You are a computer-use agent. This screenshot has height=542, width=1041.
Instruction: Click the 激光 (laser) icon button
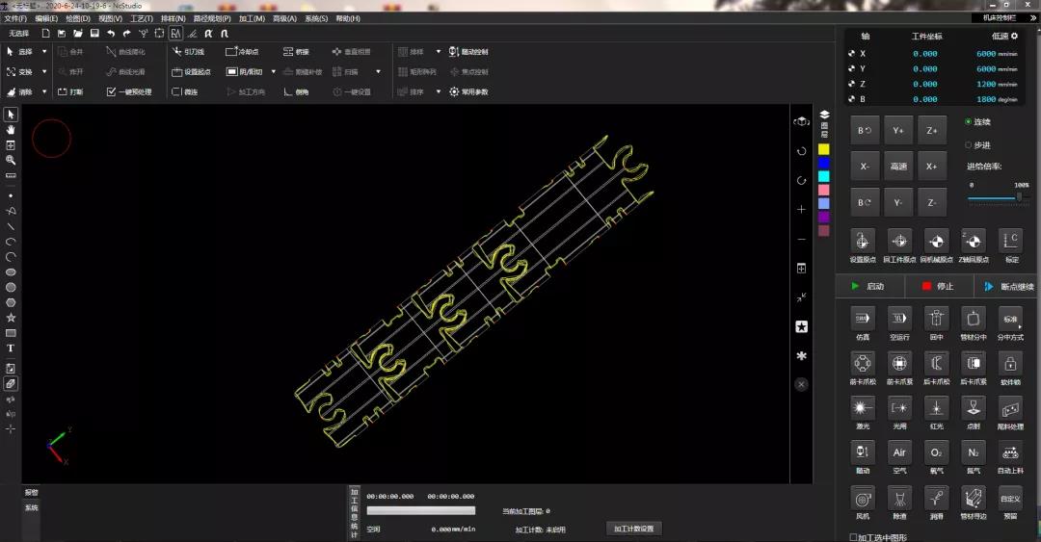click(862, 408)
